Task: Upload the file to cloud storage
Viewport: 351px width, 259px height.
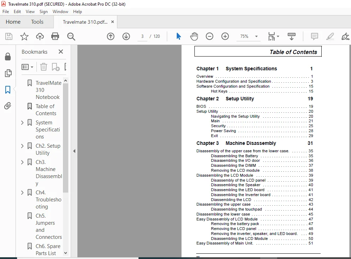Action: click(40, 36)
